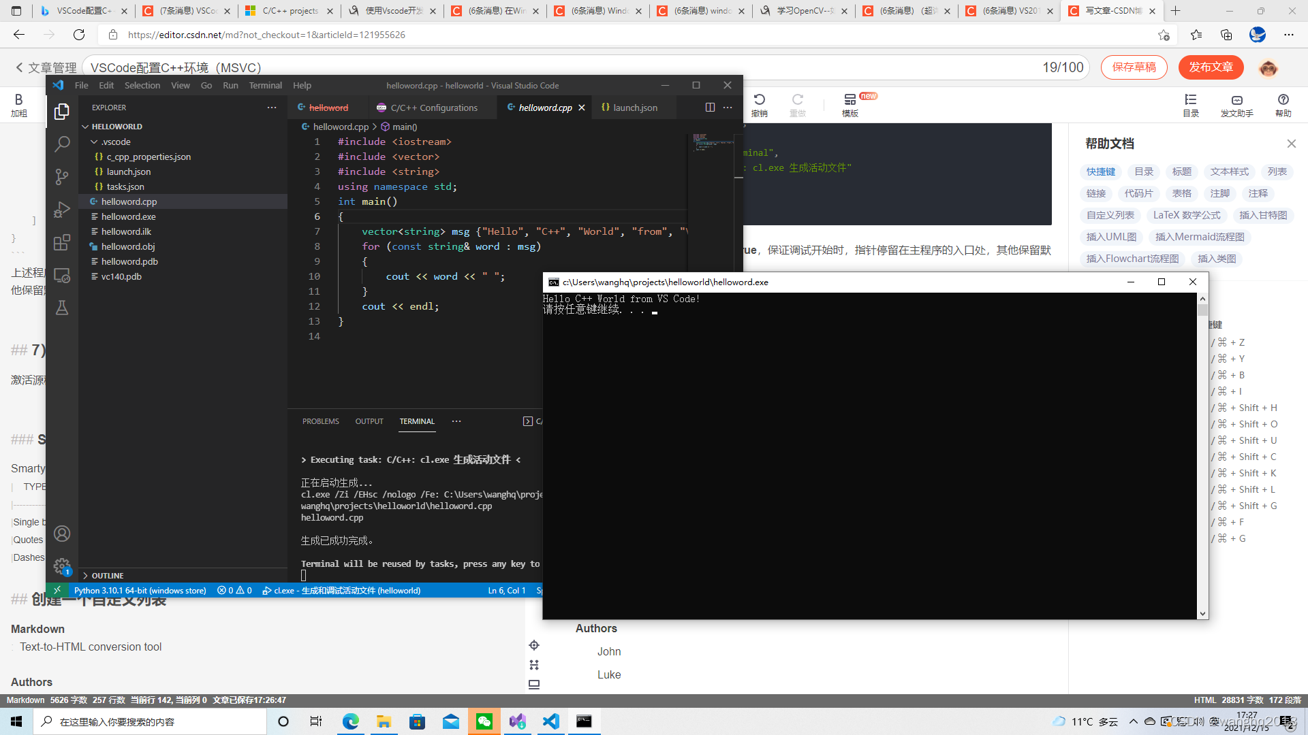Open Extensions view in VS Code activity bar
1308x735 pixels.
(62, 242)
